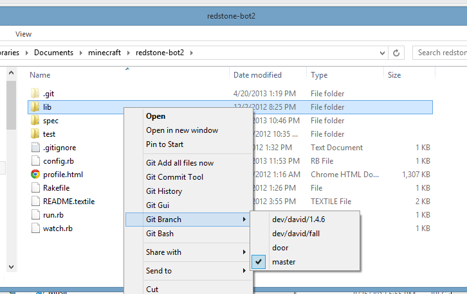Image resolution: width=467 pixels, height=294 pixels.
Task: Go to the Documents breadcrumb
Action: click(53, 53)
